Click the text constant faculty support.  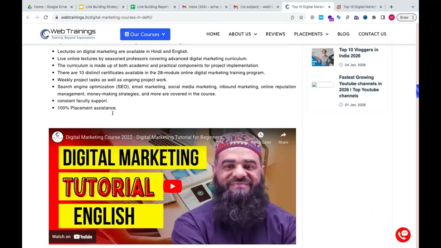coord(83,101)
